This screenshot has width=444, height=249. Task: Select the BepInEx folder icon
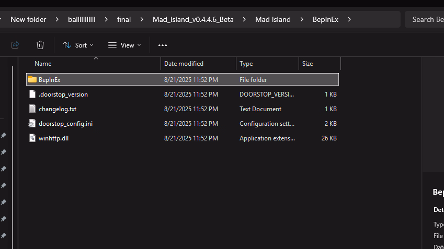(x=32, y=79)
